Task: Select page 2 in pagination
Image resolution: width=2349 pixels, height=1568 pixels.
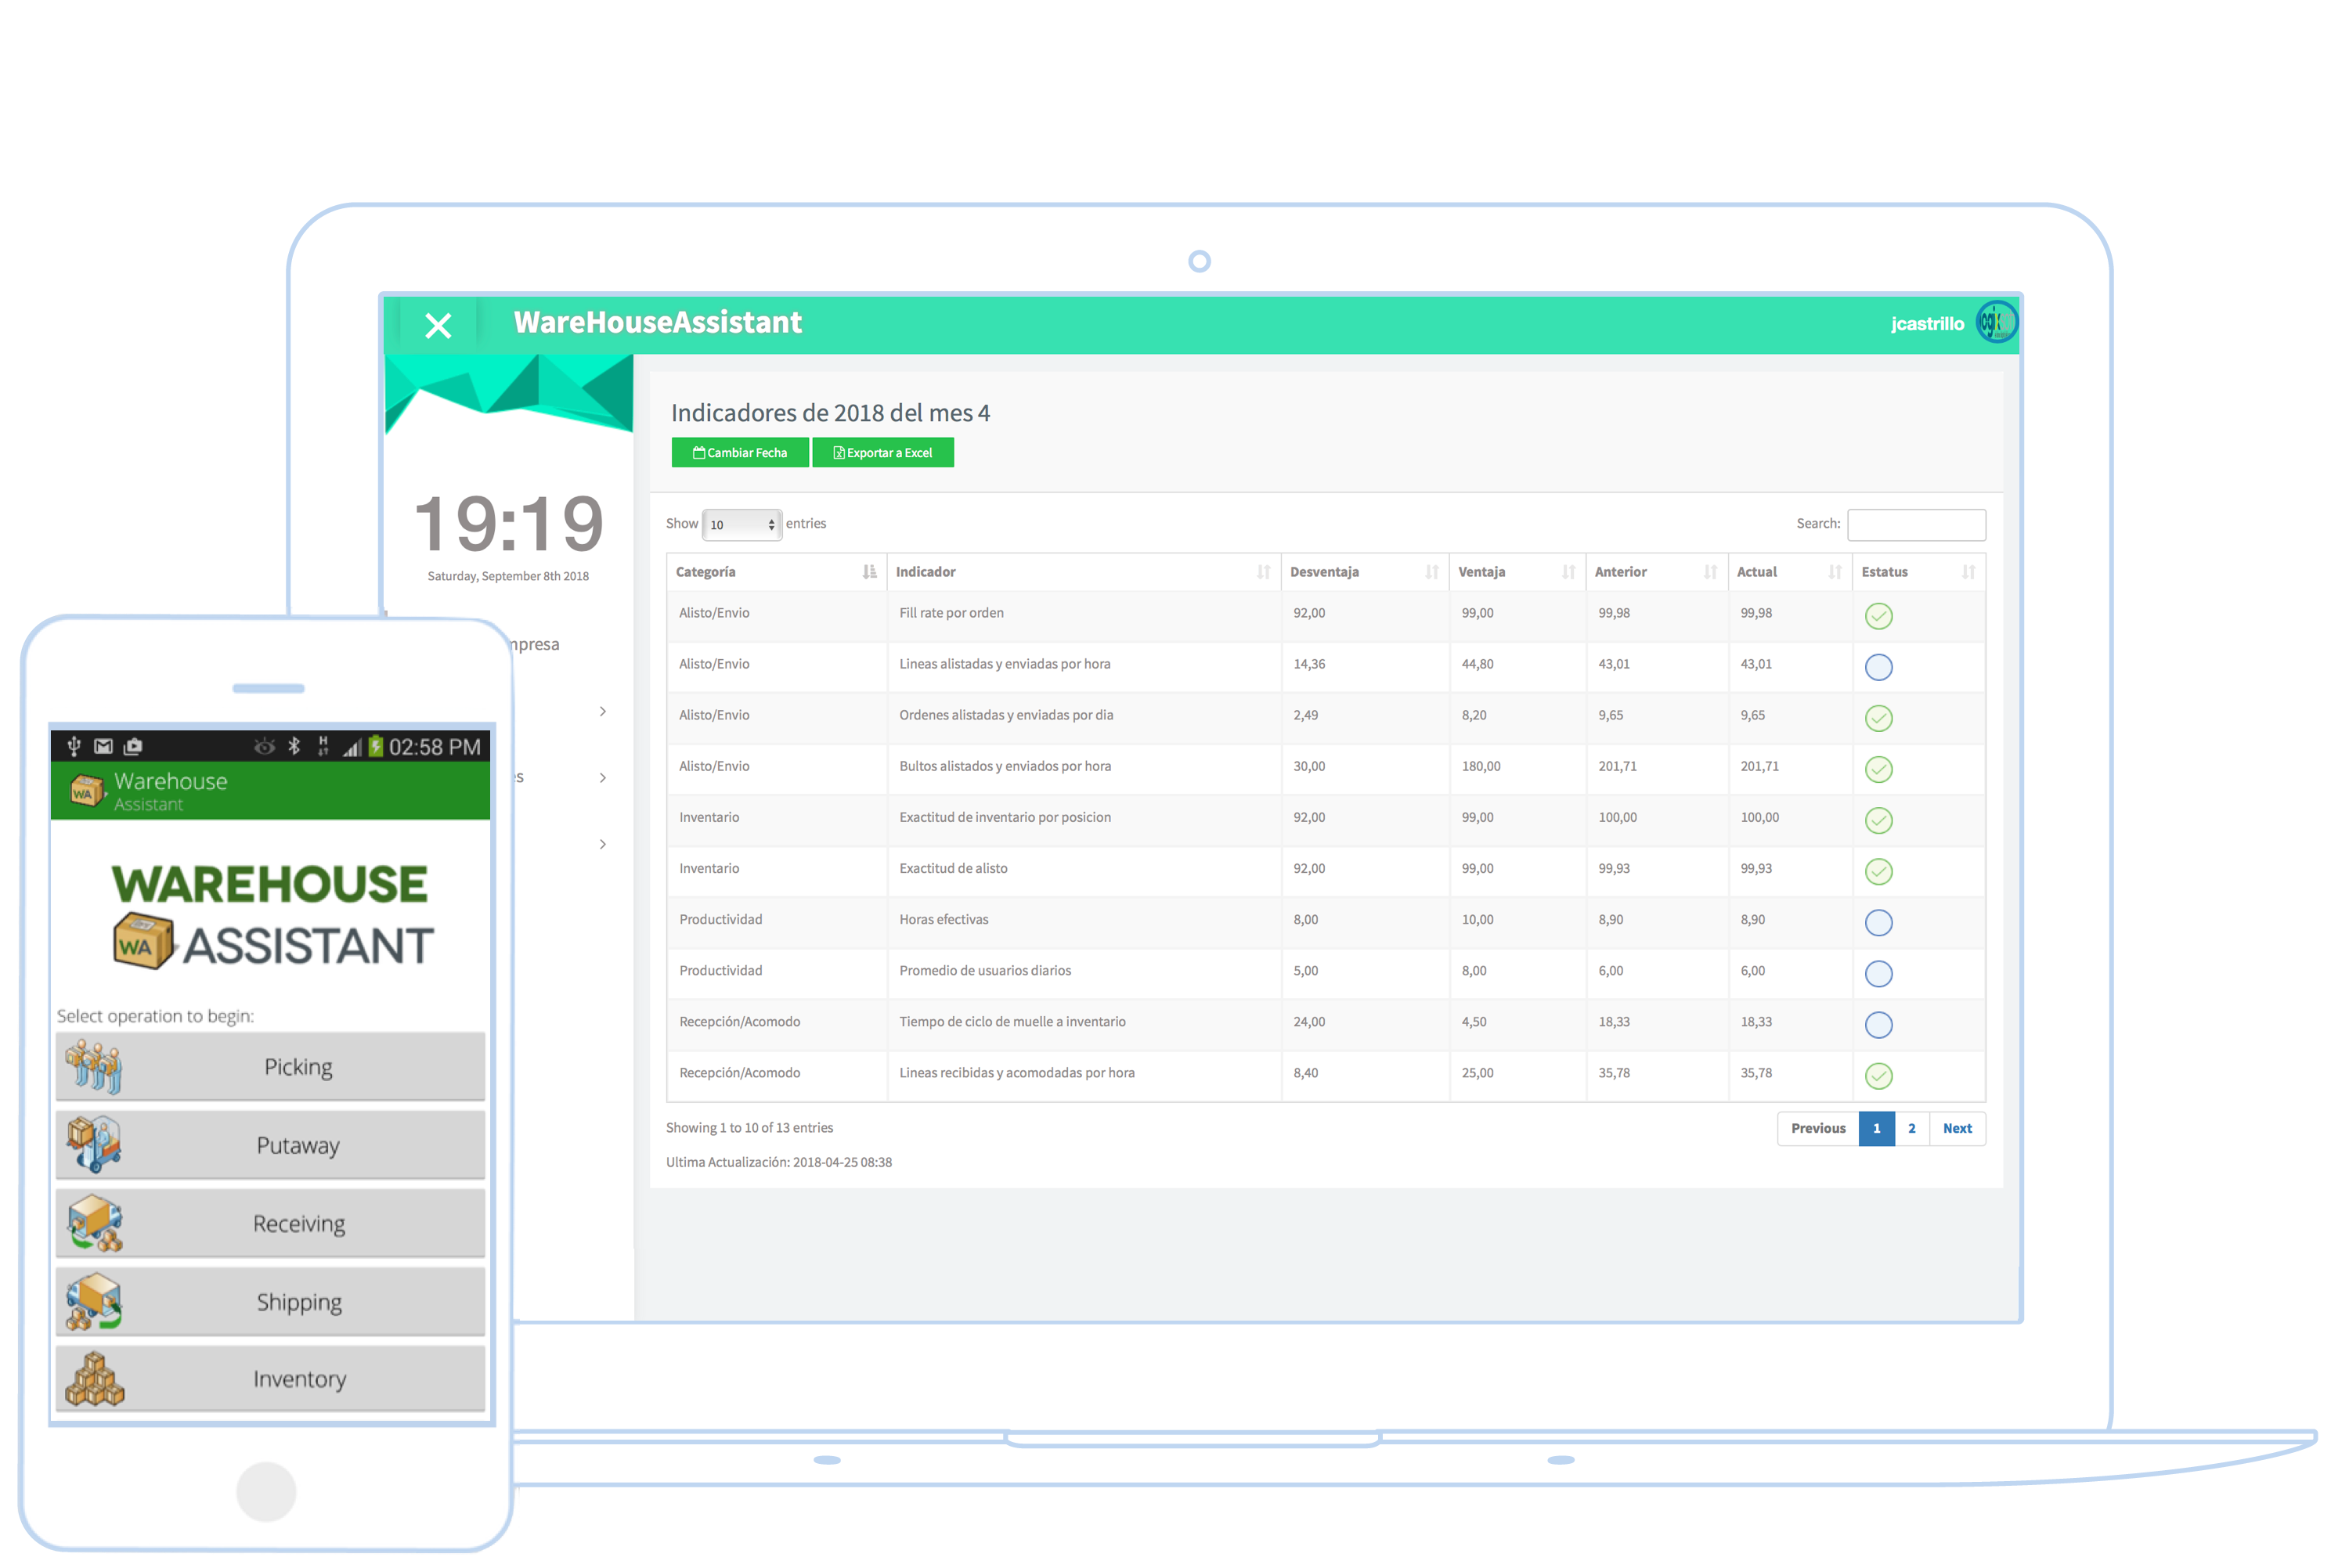Action: tap(1912, 1128)
